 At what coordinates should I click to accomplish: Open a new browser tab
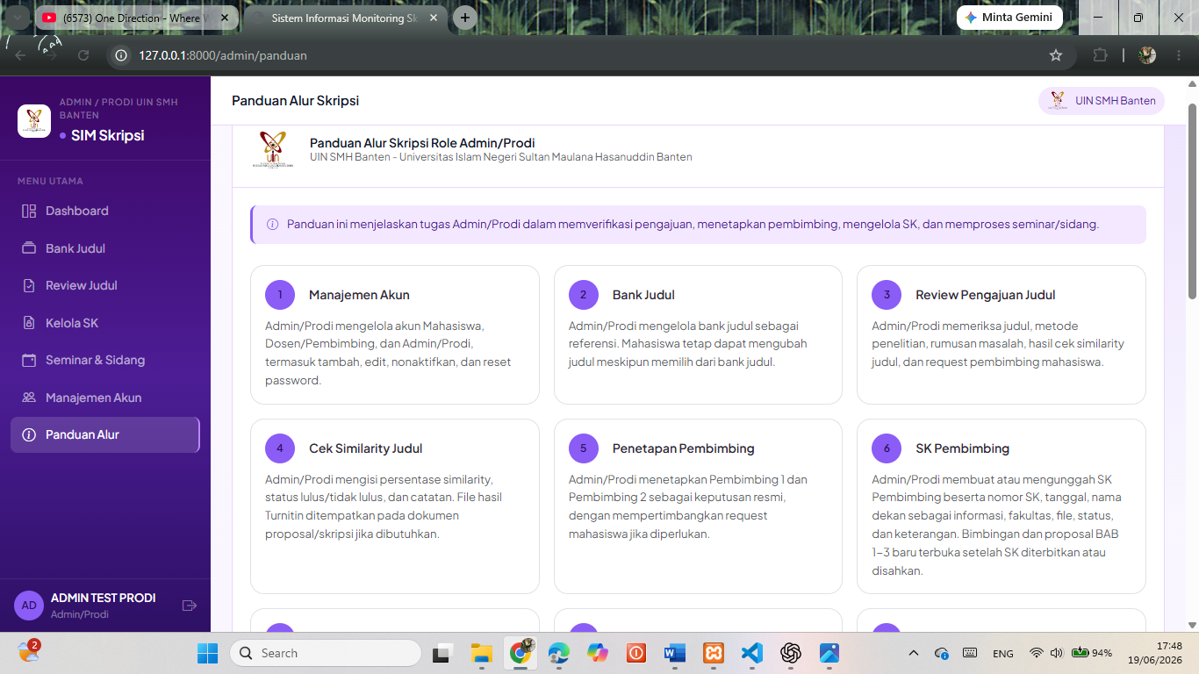(x=465, y=18)
